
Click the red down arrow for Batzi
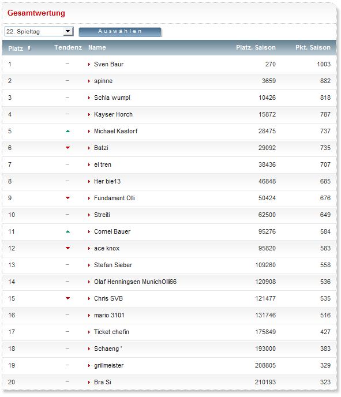68,148
